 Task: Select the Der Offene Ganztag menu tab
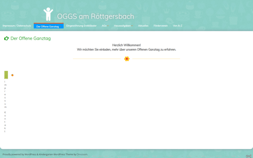48,26
